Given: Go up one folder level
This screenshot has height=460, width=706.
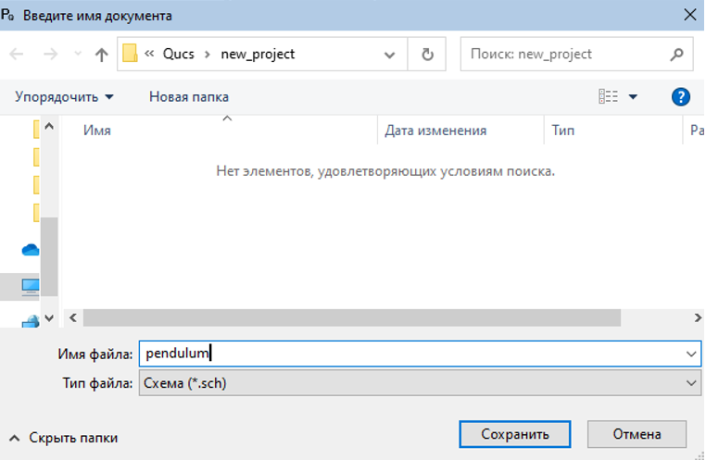Looking at the screenshot, I should click(x=102, y=55).
